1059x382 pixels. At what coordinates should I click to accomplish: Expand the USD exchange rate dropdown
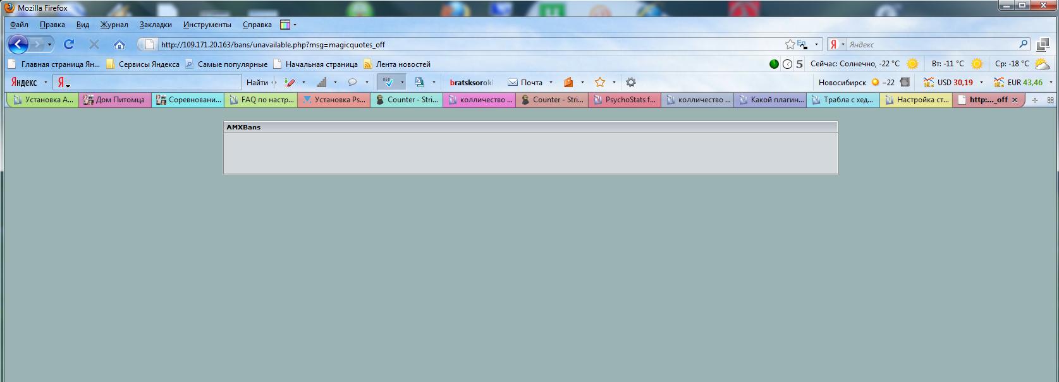coord(981,82)
